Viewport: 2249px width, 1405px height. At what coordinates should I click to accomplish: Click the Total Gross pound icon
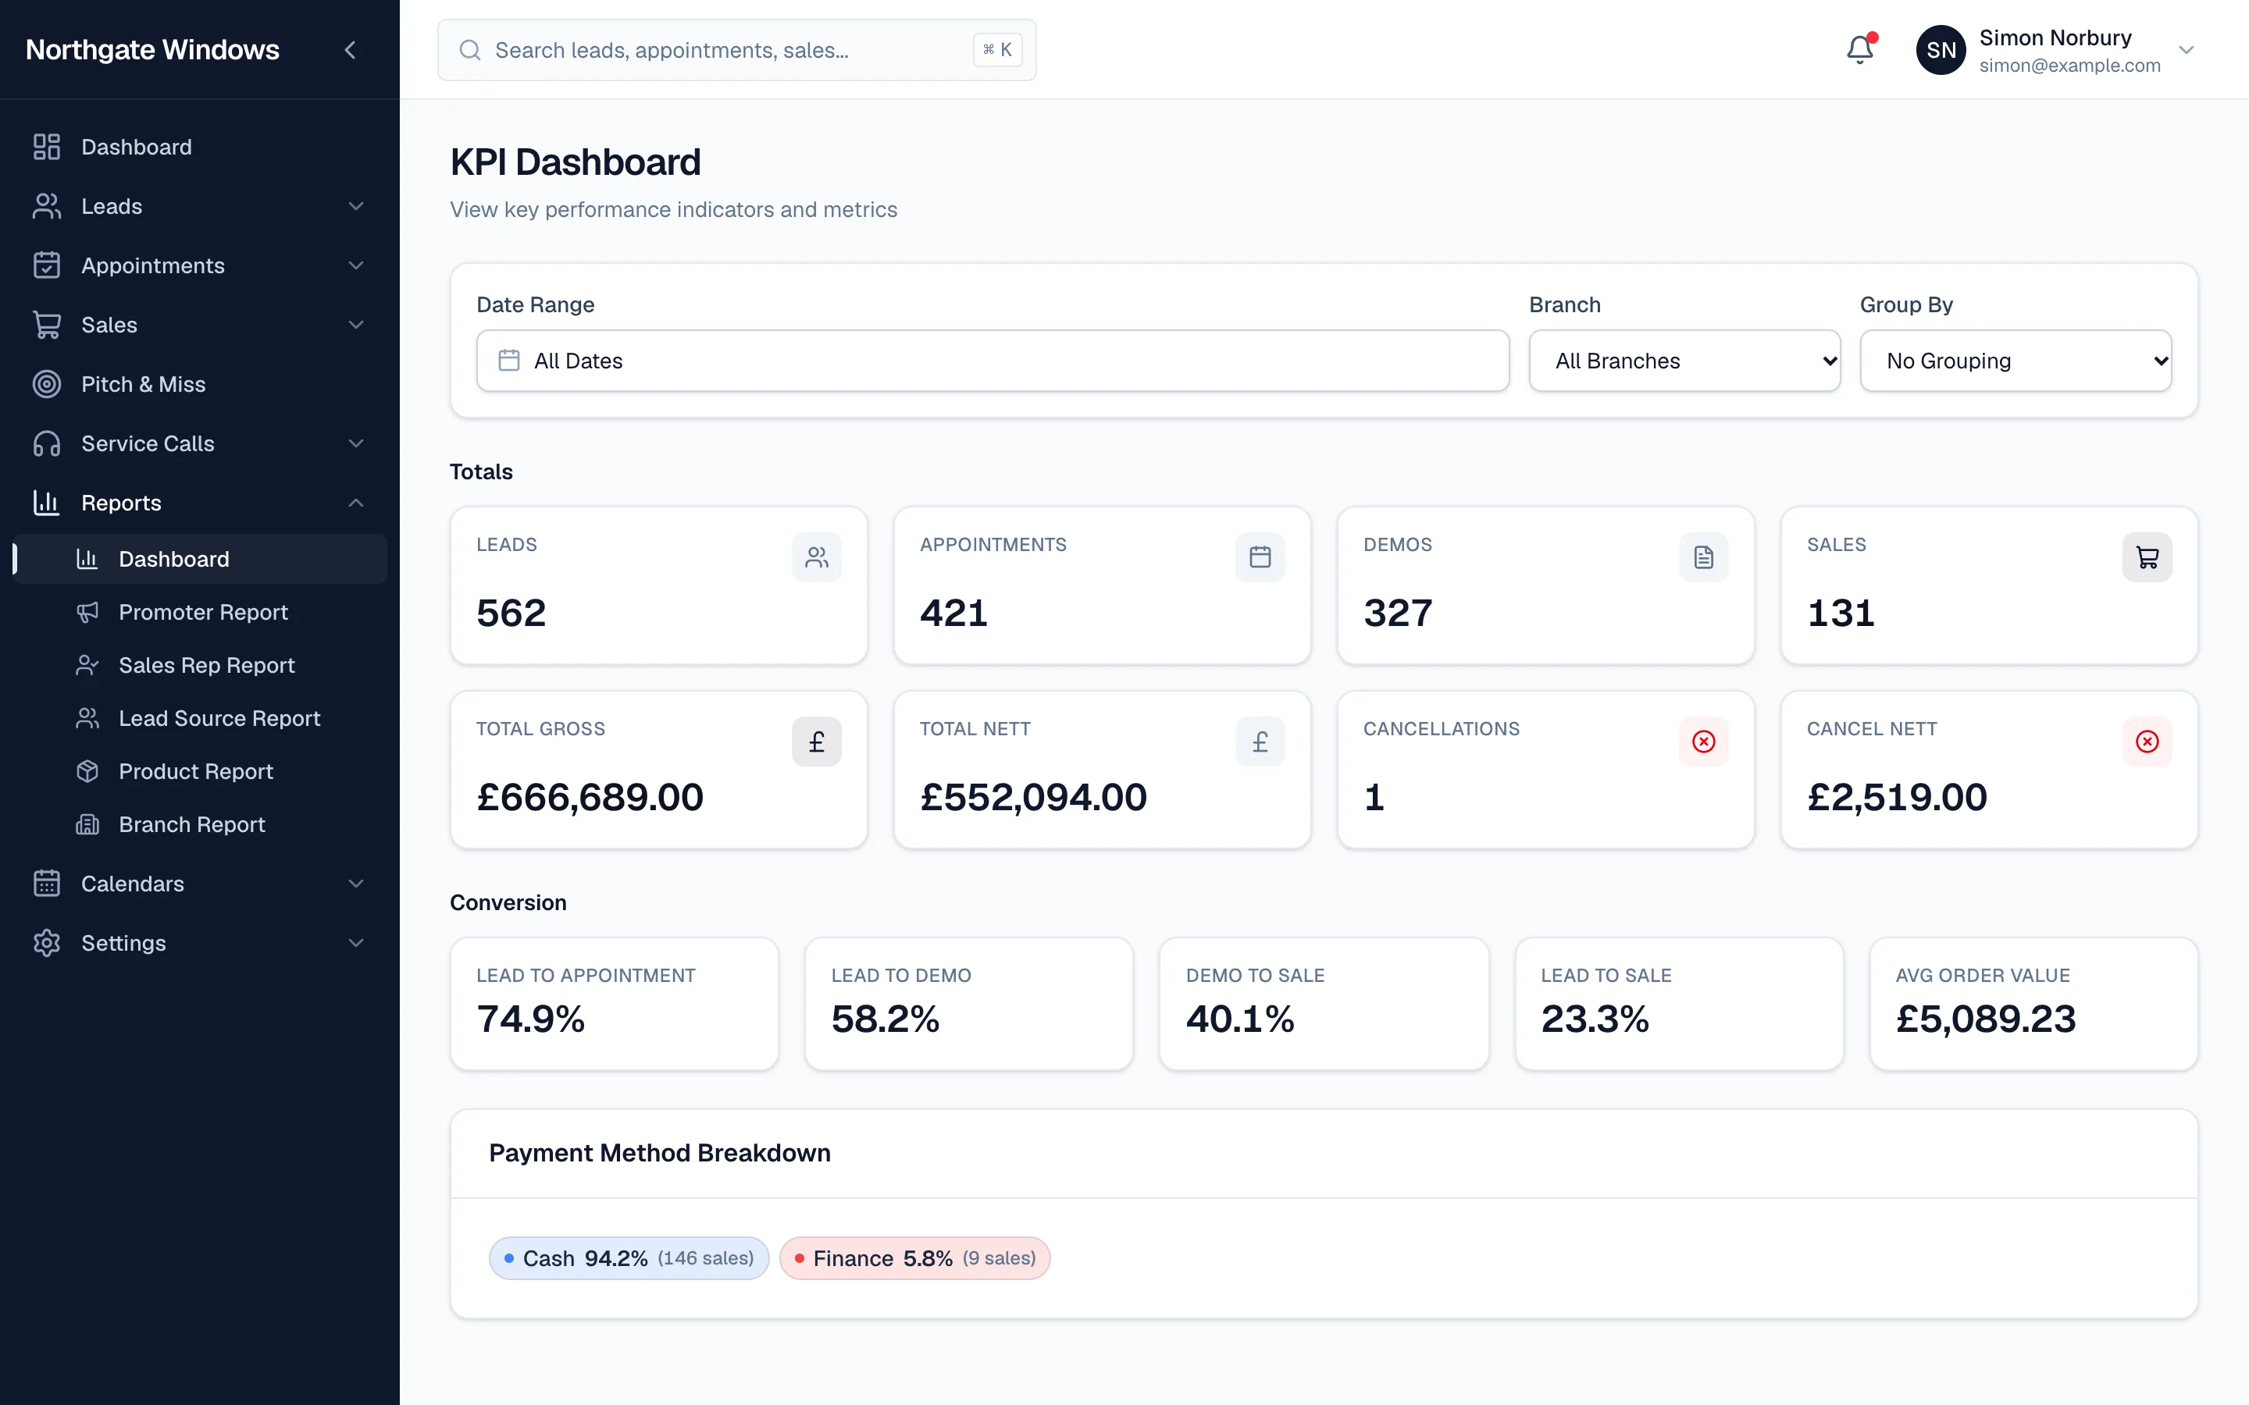pos(817,742)
